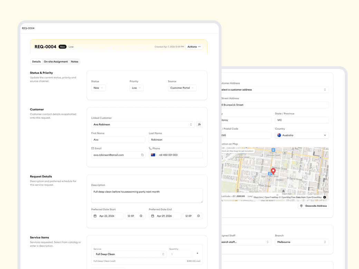
Task: Click inside the Description text area
Action: point(146,195)
